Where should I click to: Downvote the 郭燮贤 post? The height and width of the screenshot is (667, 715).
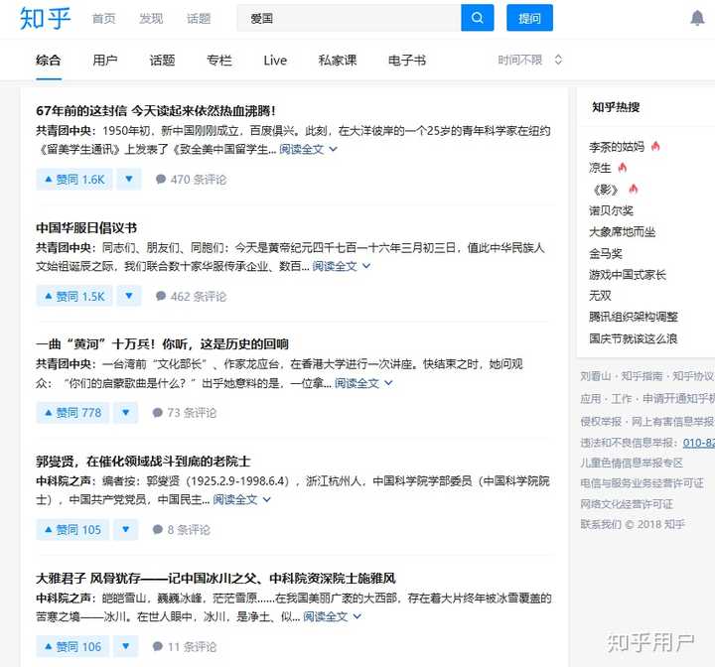[126, 530]
